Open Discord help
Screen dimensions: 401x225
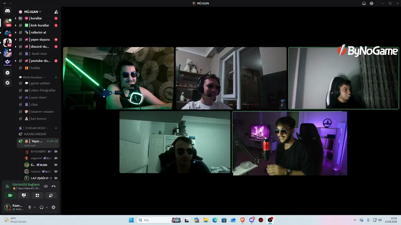click(x=372, y=3)
